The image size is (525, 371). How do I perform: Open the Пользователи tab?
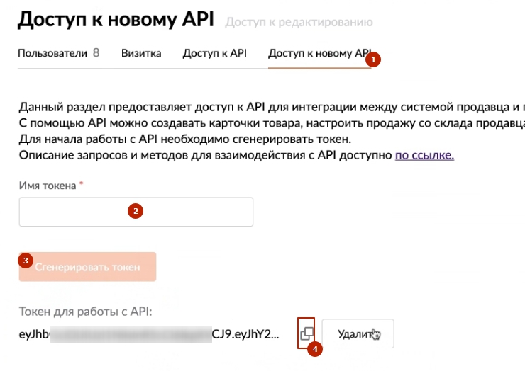[x=52, y=53]
